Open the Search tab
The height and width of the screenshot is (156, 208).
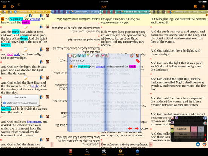pyautogui.click(x=87, y=152)
